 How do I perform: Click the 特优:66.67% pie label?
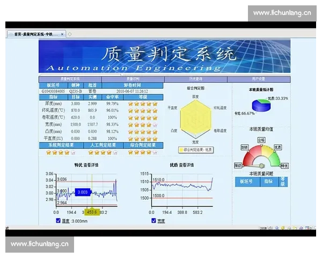pyautogui.click(x=245, y=113)
